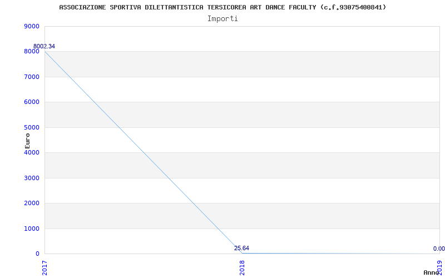Viewport: 445px width, 278px height.
Task: Click the 7000 y-axis tick label
Action: (x=32, y=77)
